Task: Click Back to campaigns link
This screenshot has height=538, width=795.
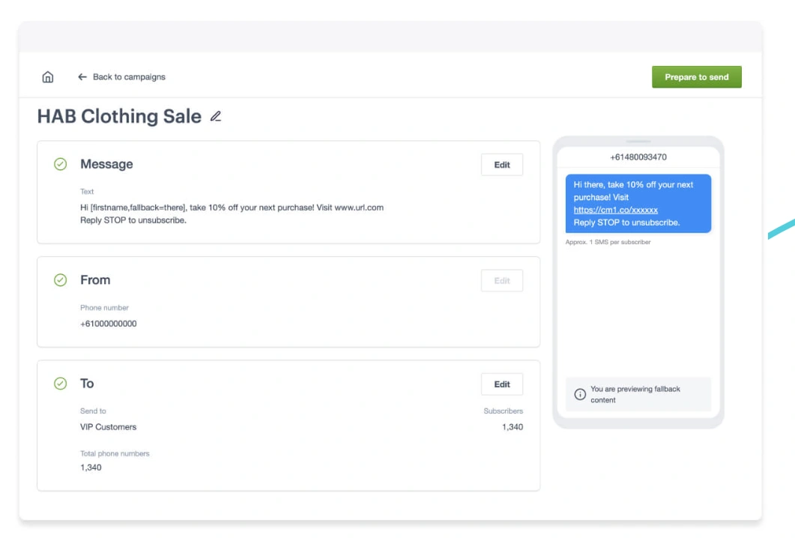Action: coord(129,77)
